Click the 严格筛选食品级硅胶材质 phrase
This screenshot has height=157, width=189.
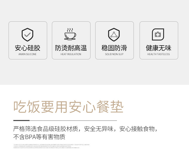pyautogui.click(x=46, y=129)
